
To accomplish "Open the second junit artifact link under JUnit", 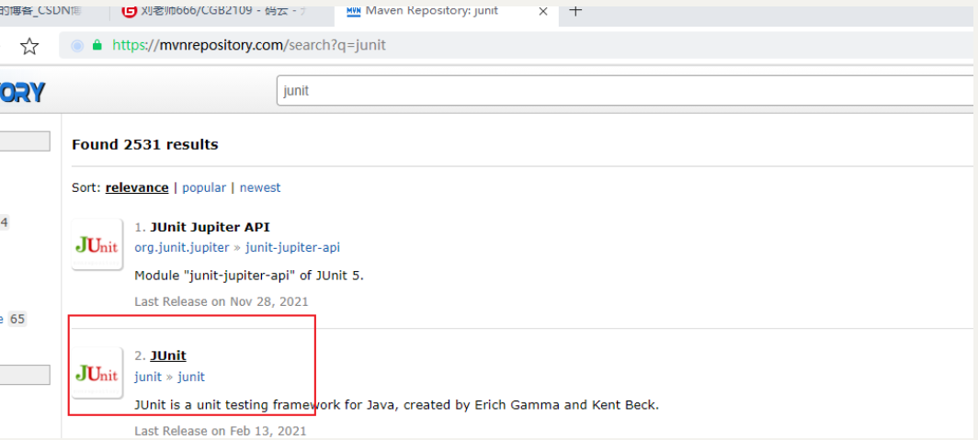I will tap(191, 377).
